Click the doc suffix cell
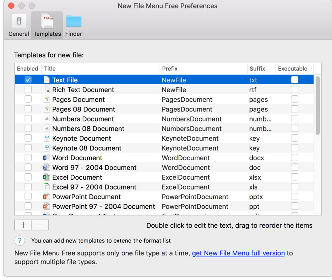 pyautogui.click(x=255, y=168)
